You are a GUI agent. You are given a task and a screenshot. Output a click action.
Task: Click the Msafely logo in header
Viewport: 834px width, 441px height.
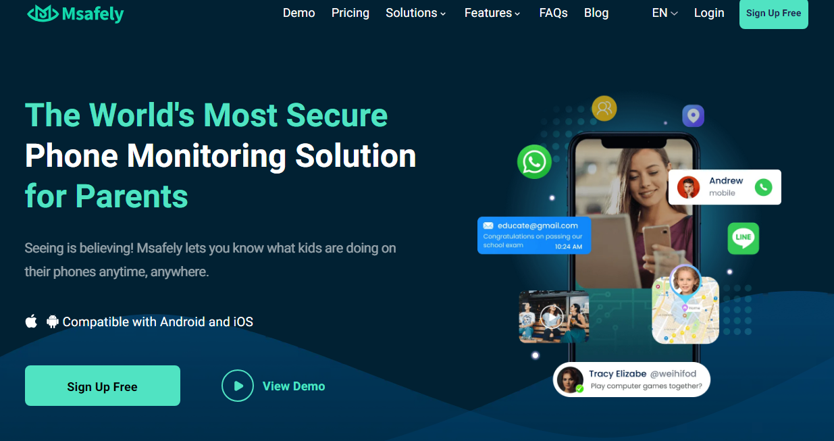[75, 13]
